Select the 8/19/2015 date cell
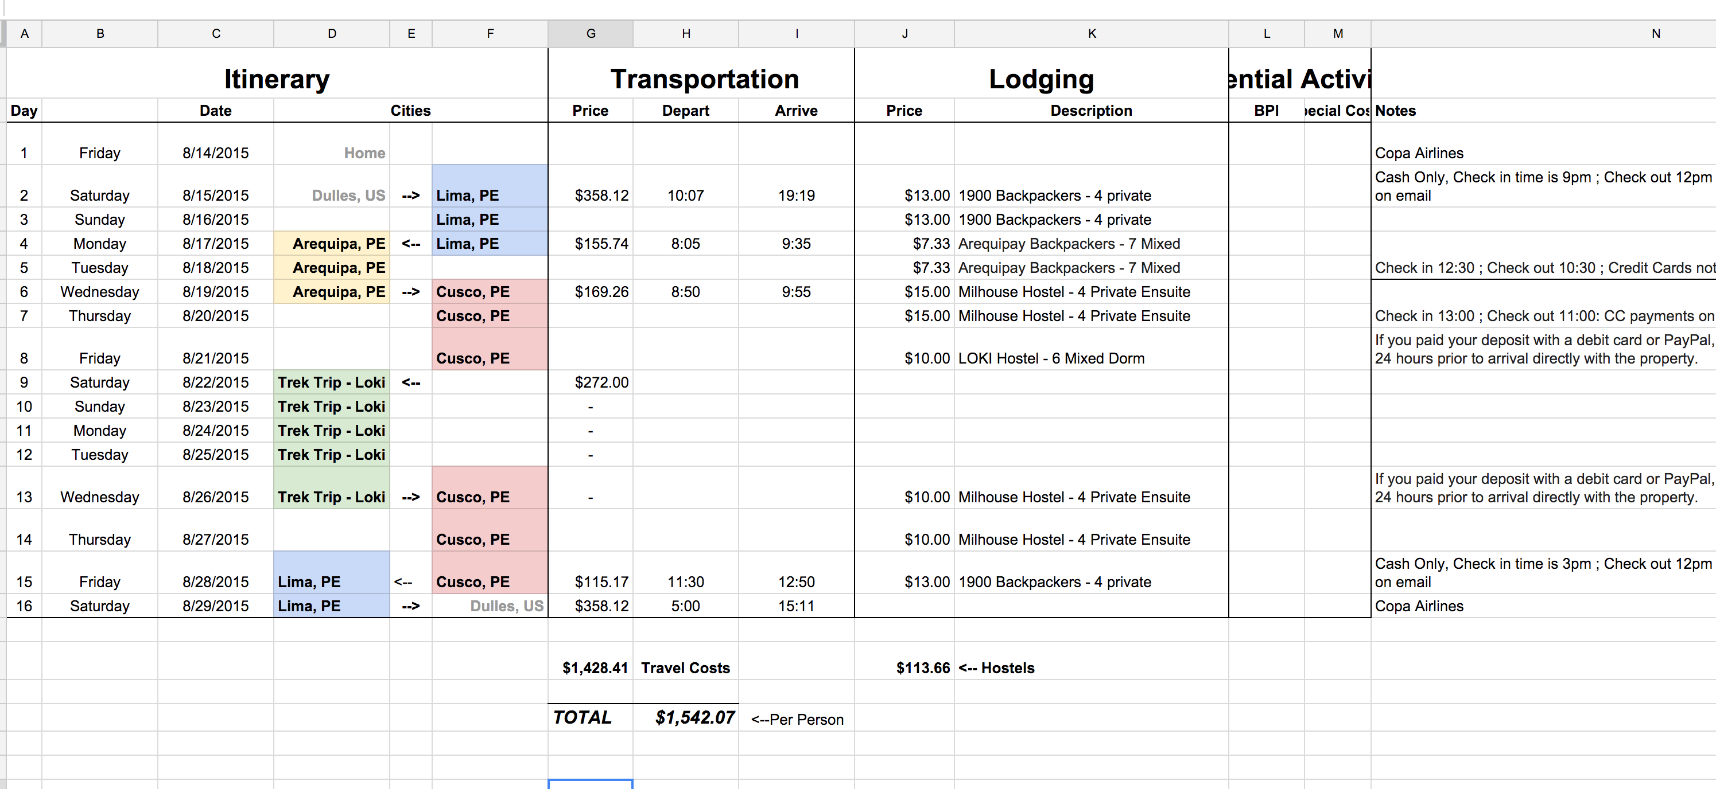This screenshot has height=789, width=1716. pos(215,292)
